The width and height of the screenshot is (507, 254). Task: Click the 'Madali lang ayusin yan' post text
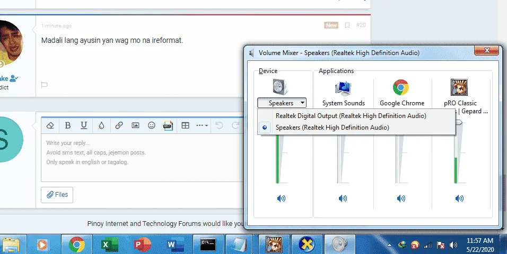(112, 40)
